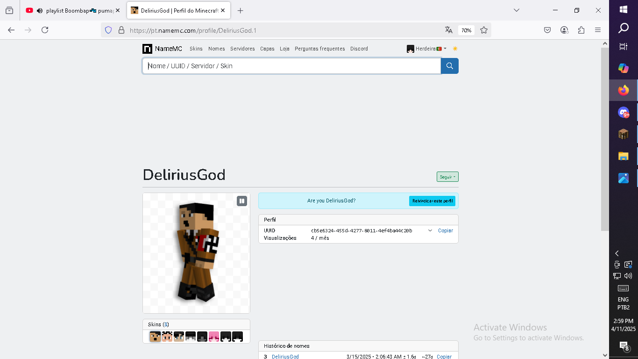Open File Explorer from the taskbar
The image size is (638, 359).
(x=624, y=156)
